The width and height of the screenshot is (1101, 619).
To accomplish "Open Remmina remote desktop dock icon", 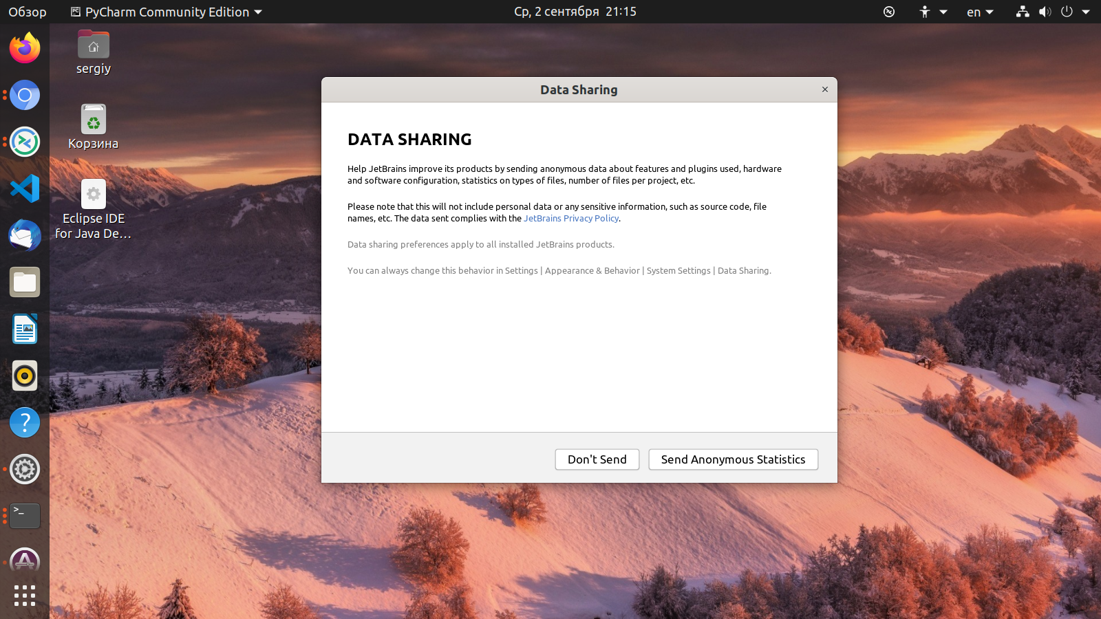I will coord(25,142).
